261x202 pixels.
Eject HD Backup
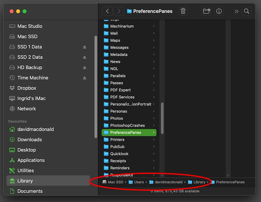(85, 68)
